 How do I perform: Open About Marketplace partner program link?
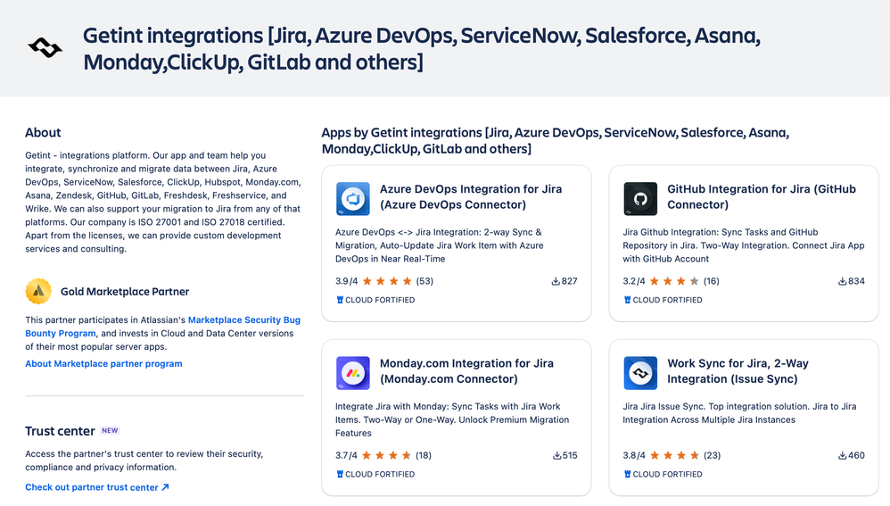(103, 364)
